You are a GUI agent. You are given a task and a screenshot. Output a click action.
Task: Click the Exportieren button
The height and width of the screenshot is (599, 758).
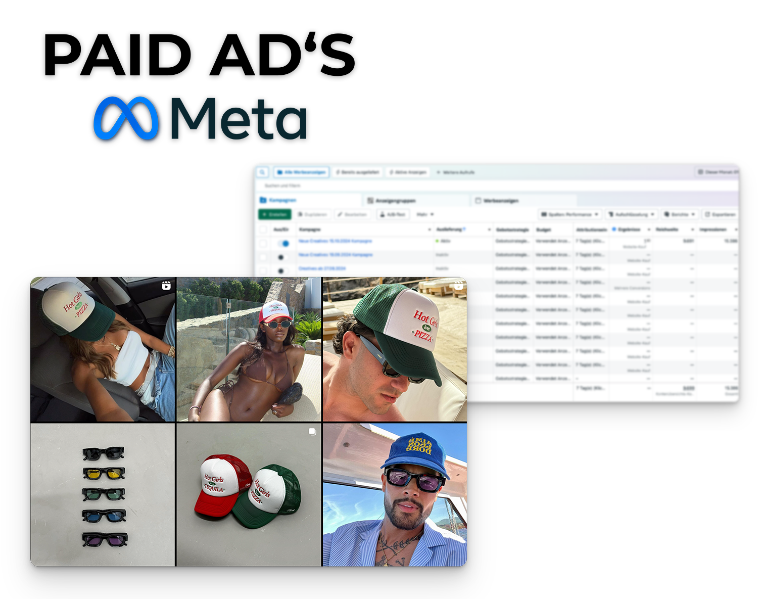point(720,214)
